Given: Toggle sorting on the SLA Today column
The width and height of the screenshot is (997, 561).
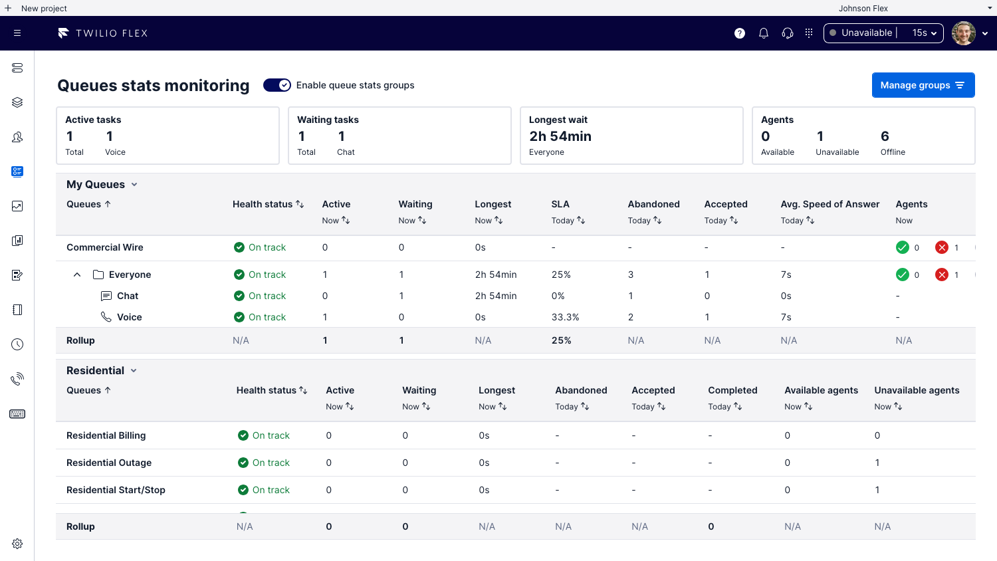Looking at the screenshot, I should click(580, 220).
